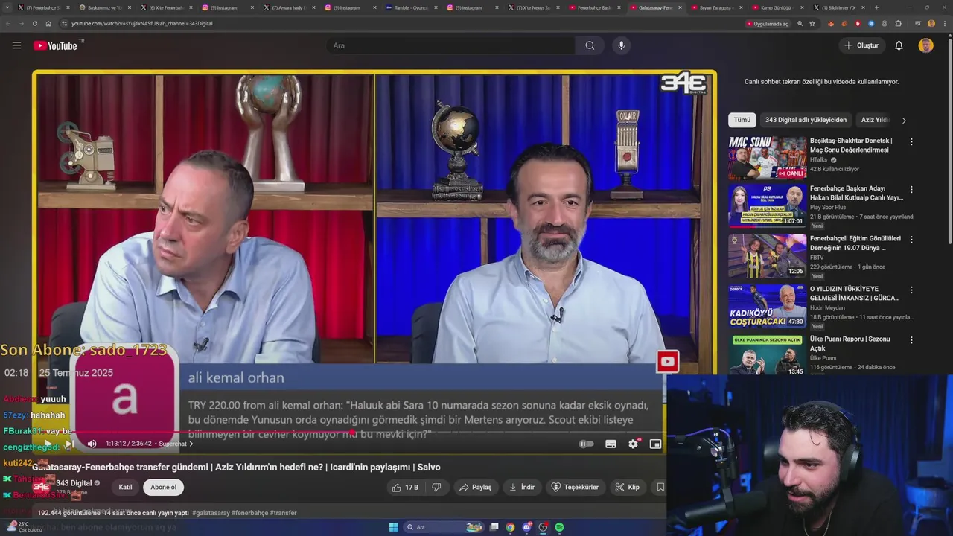Open options for O Yıldızın Türkiye'ye video

point(911,290)
